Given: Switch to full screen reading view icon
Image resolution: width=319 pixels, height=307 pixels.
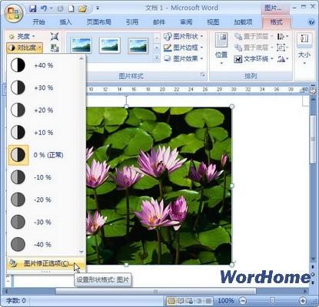Looking at the screenshot, I should coord(181,301).
